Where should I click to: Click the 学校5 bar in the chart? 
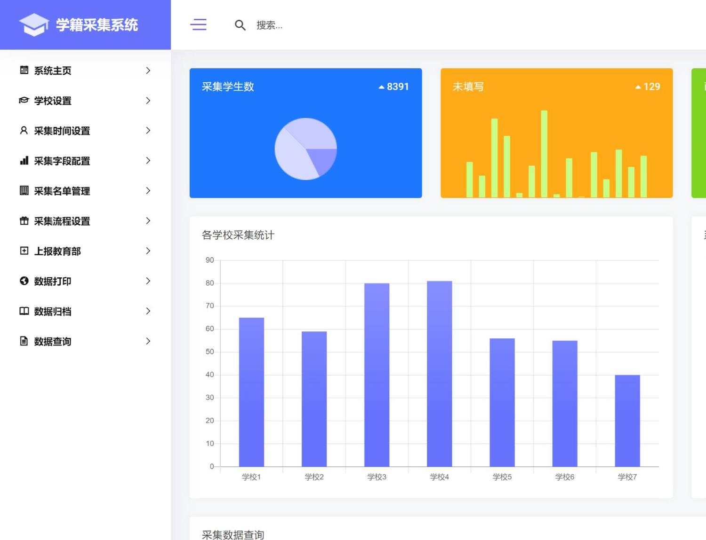(x=502, y=402)
